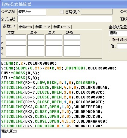Viewport: 127px width, 138px height.
Task: Click row 1 最小 field
Action: 36,37
